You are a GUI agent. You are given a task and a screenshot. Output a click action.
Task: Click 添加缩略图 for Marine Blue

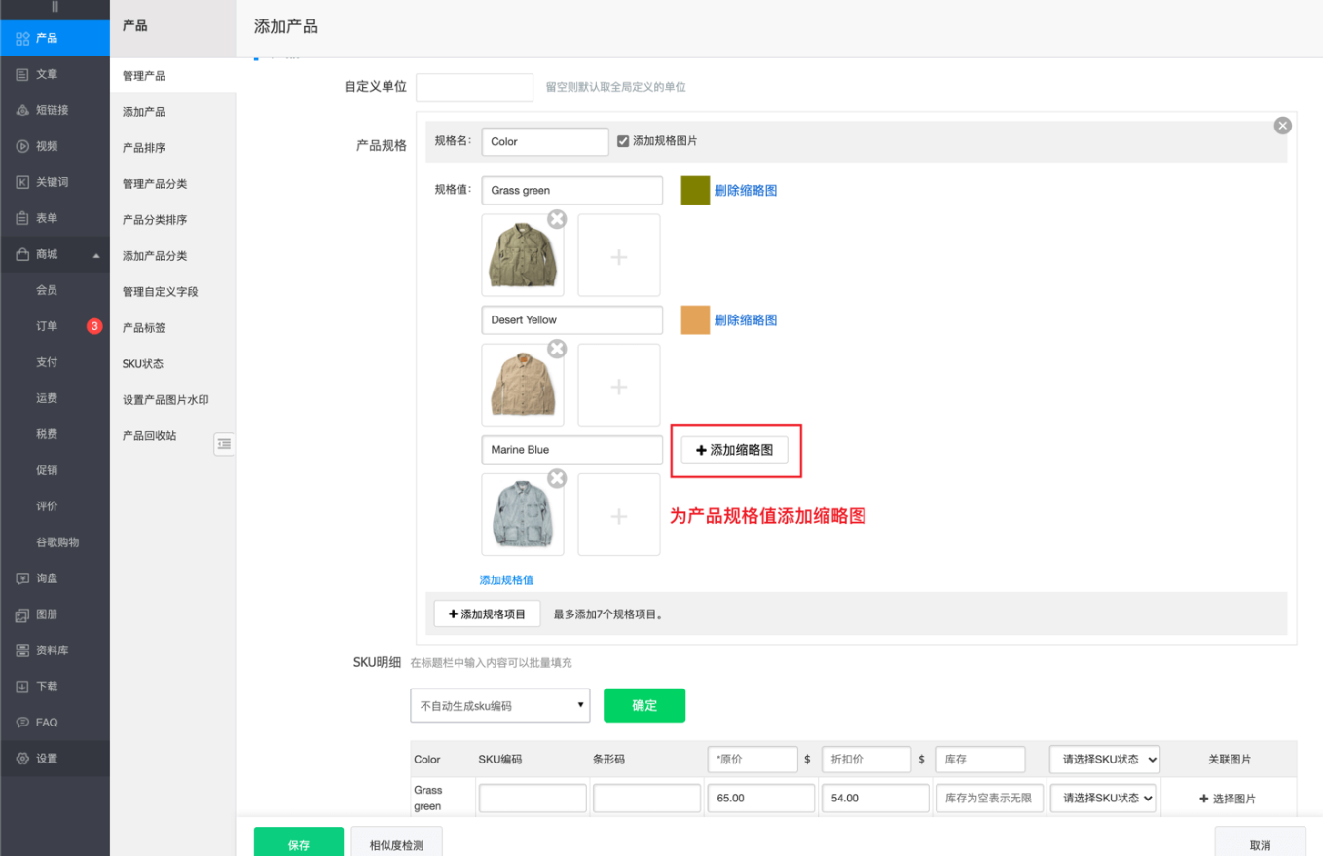tap(734, 450)
